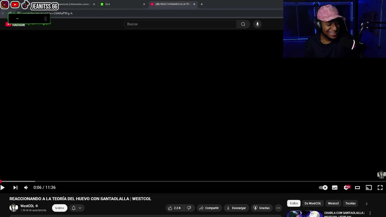Click the 1.58 M de suscriptores text
This screenshot has width=386, height=217.
point(33,210)
